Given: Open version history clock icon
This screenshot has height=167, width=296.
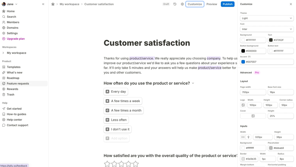Looking at the screenshot, I should point(175,4).
